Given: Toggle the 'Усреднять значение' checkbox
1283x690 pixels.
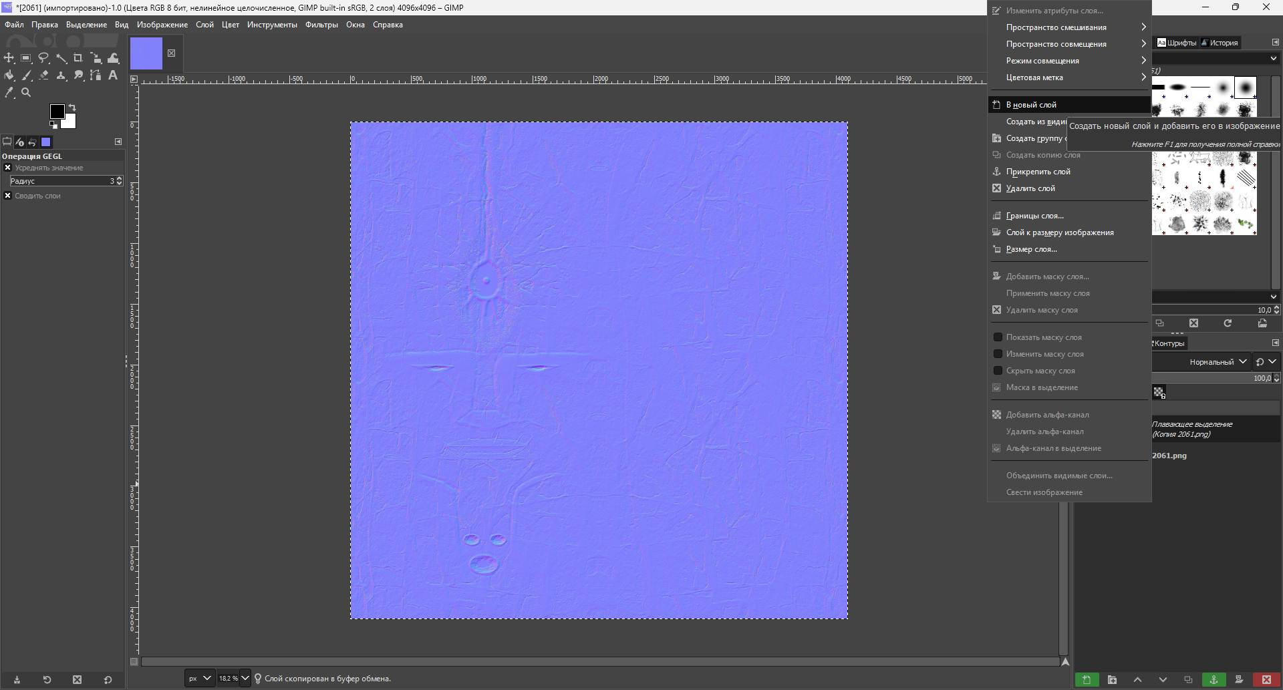Looking at the screenshot, I should point(8,168).
